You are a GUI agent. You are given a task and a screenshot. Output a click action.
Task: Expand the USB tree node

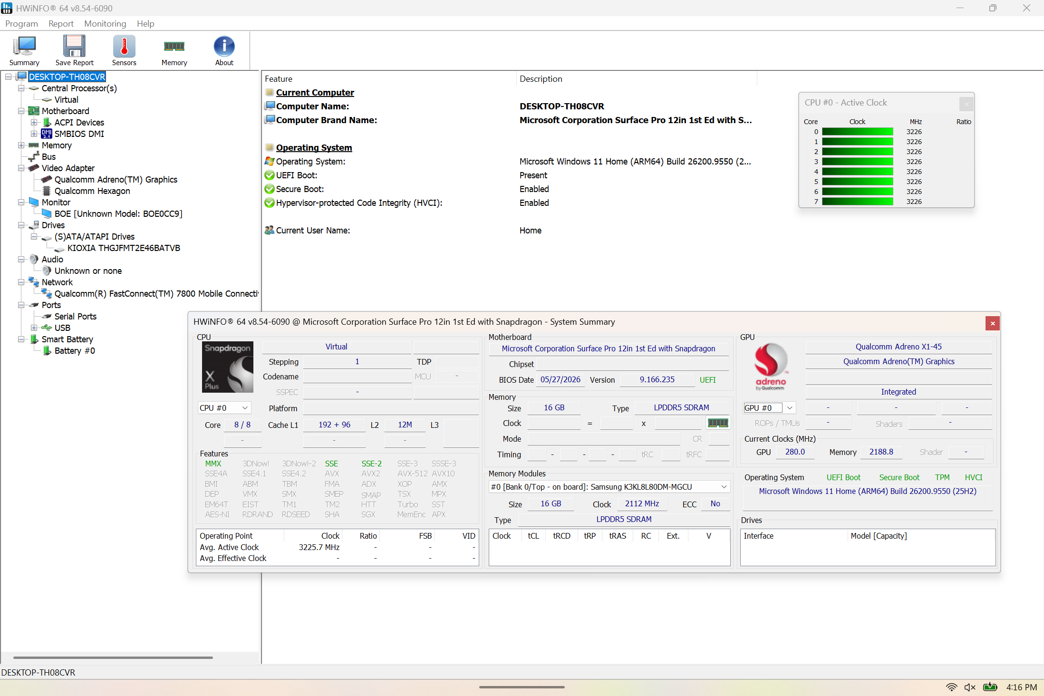tap(34, 328)
